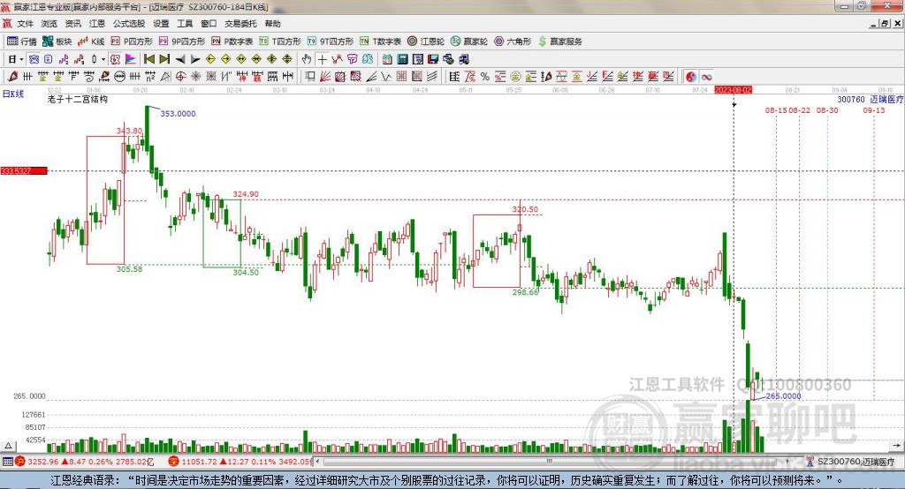Click the circled crosshair target tool icon
Viewport: 905px width, 489px height.
pyautogui.click(x=180, y=77)
